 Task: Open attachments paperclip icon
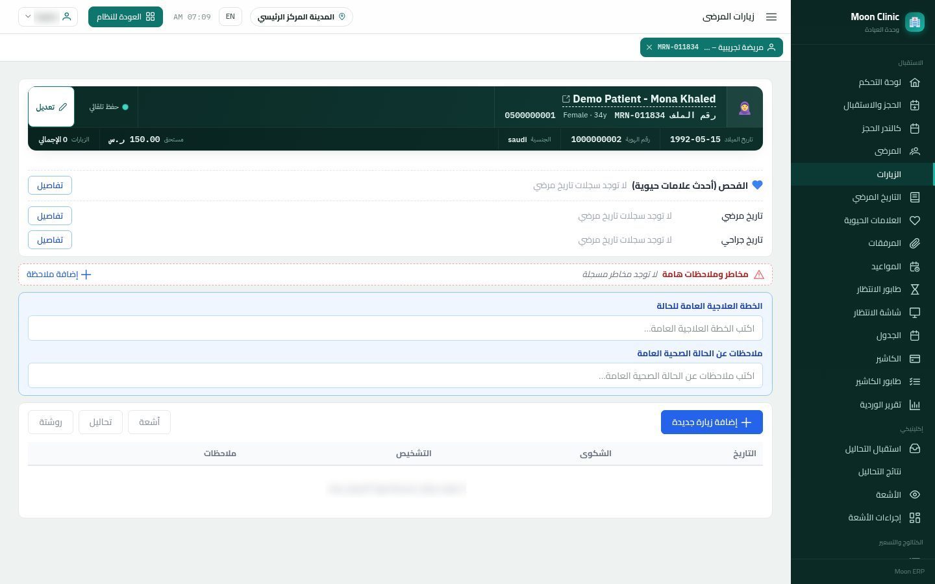[x=915, y=243]
